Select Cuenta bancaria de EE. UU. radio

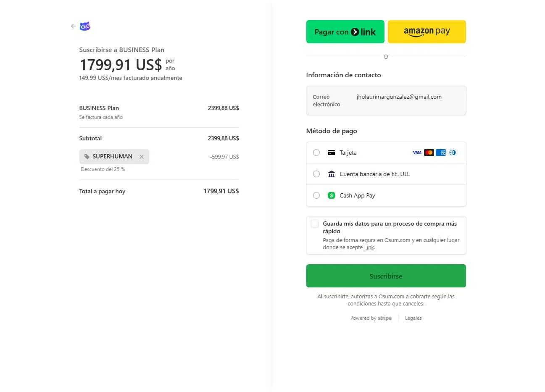click(316, 174)
